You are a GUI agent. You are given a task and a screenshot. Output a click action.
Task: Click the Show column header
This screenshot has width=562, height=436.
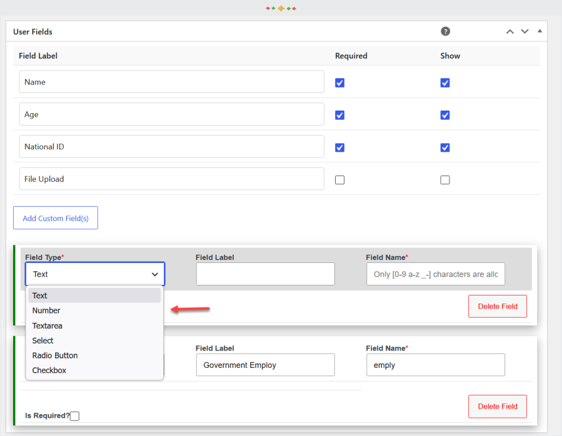click(x=450, y=56)
